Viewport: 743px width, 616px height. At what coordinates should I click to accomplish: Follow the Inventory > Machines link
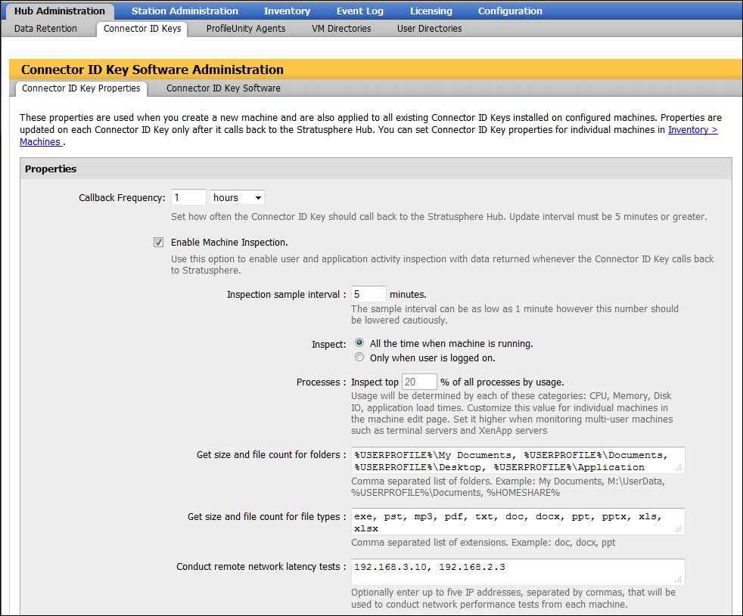click(x=692, y=130)
